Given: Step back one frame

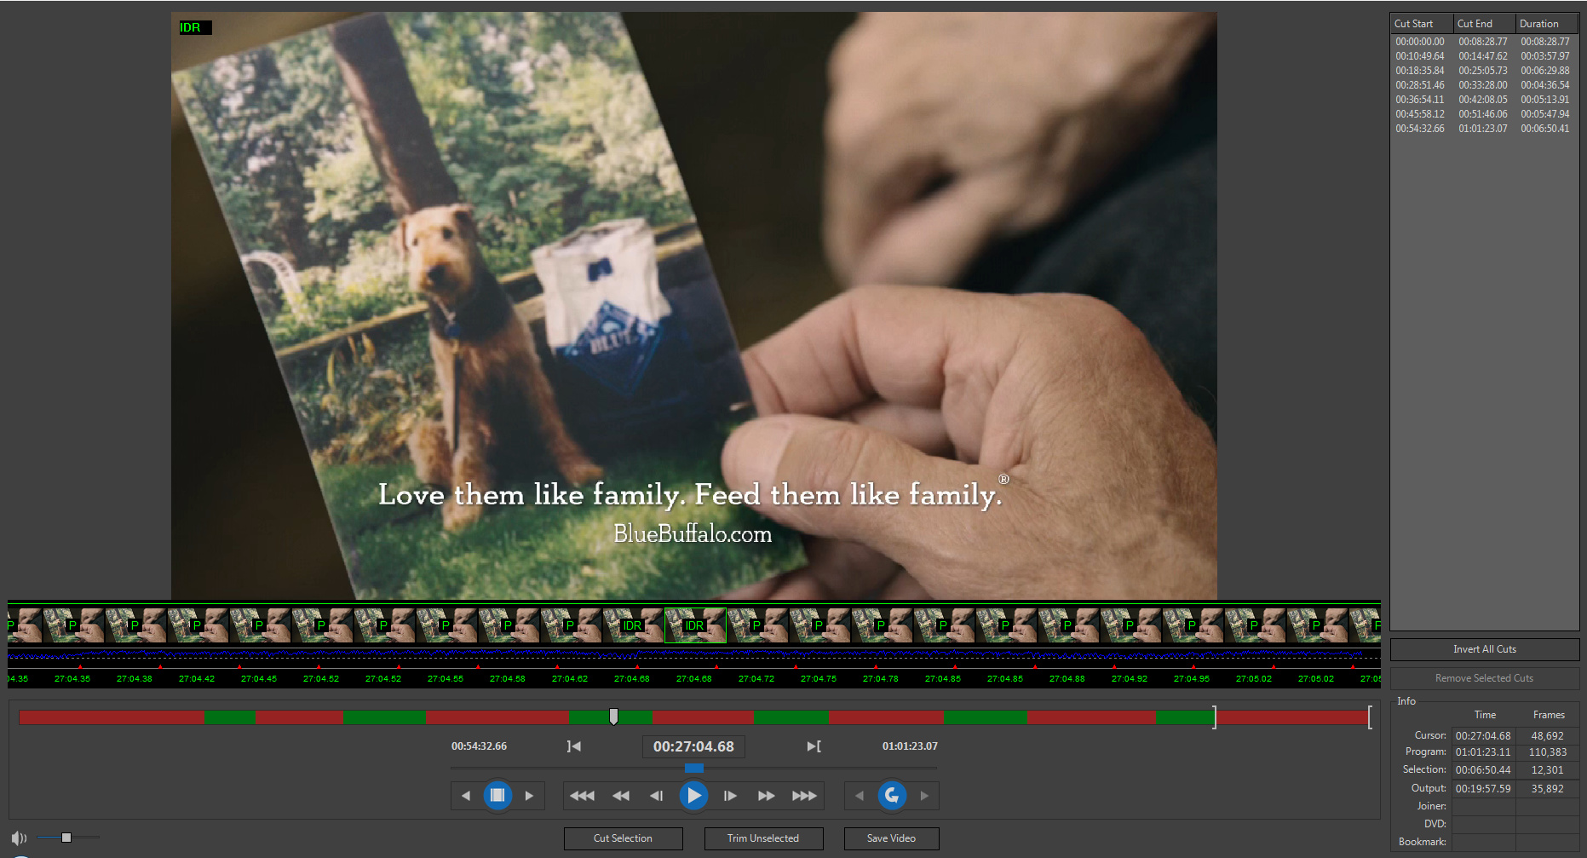Looking at the screenshot, I should tap(656, 796).
